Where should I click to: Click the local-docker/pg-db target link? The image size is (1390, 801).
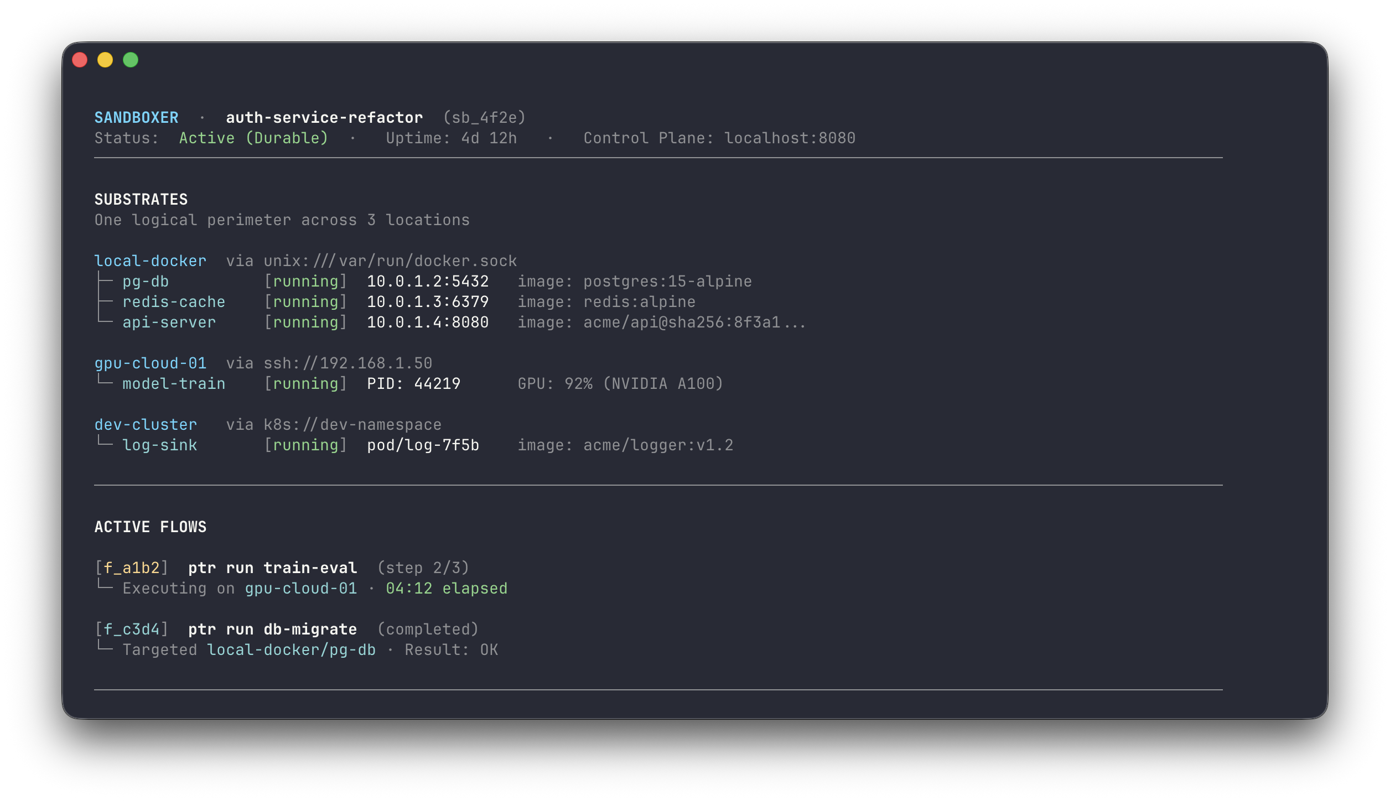(x=292, y=649)
